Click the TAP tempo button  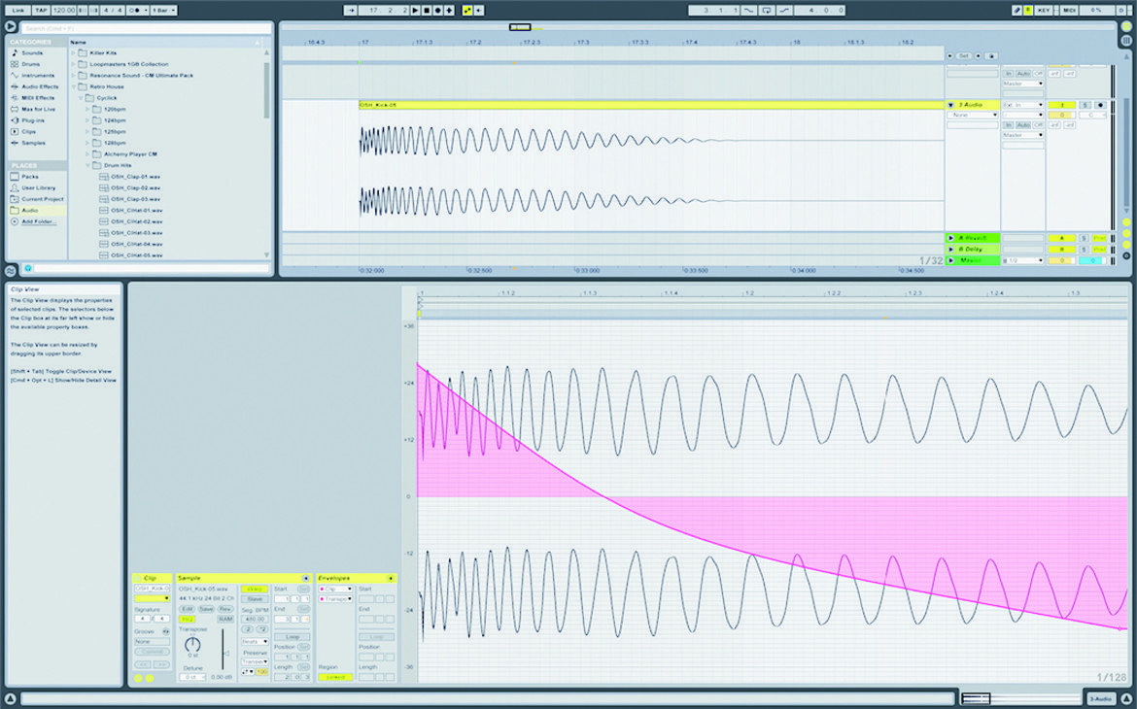tap(42, 10)
